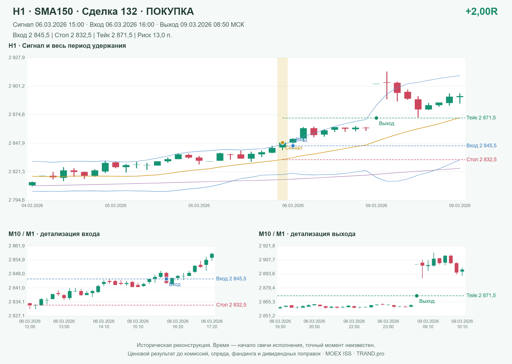Click y-axis value 2 927,9
Image resolution: width=512 pixels, height=364 pixels.
pyautogui.click(x=16, y=57)
